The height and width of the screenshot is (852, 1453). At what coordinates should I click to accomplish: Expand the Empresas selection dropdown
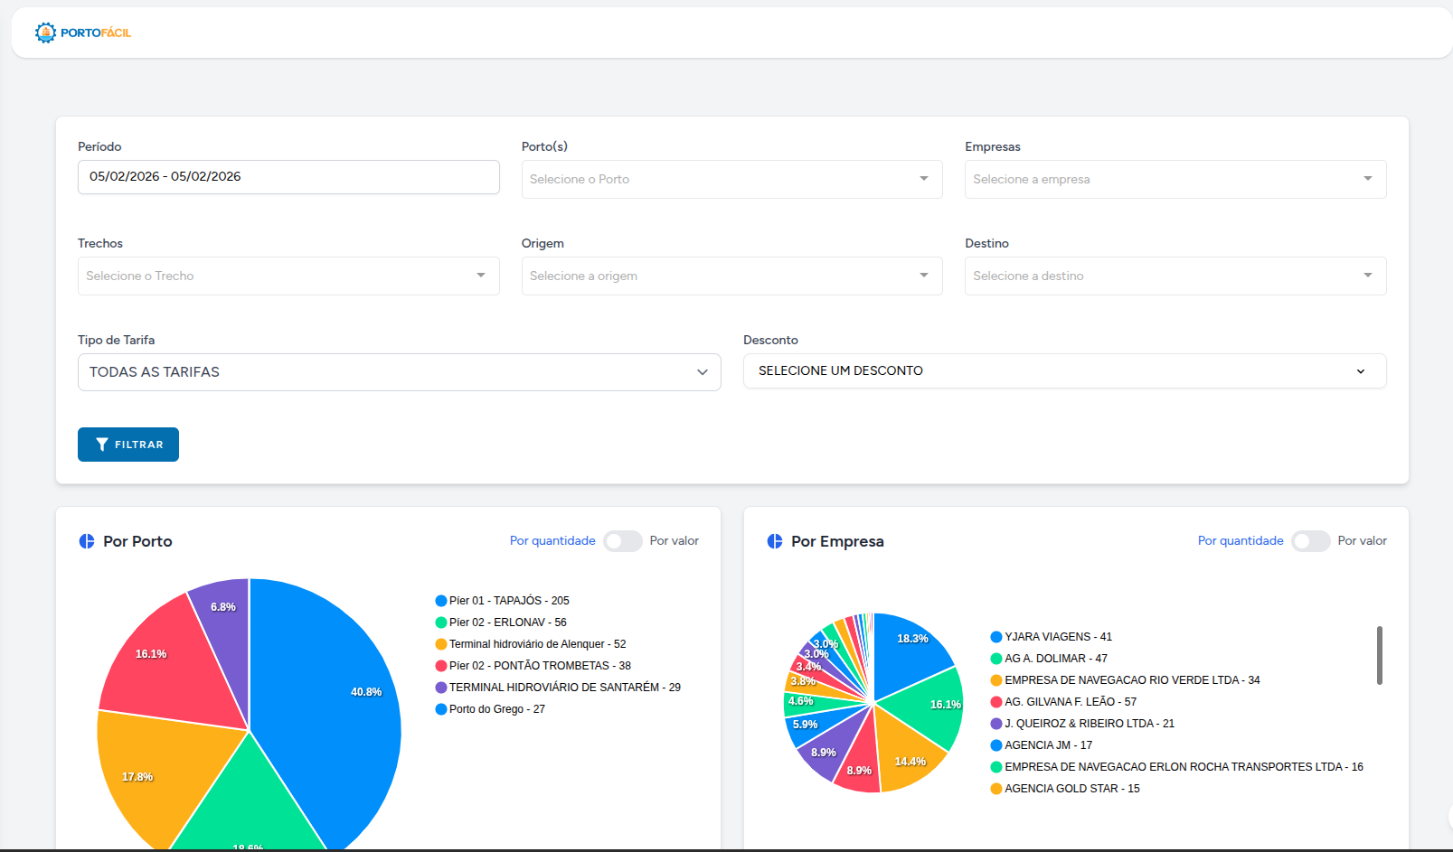(x=1175, y=179)
